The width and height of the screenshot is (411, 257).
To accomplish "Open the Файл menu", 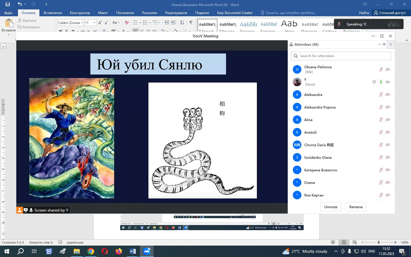I will (x=8, y=13).
